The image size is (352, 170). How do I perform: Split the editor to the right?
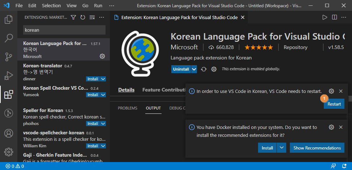click(x=334, y=17)
